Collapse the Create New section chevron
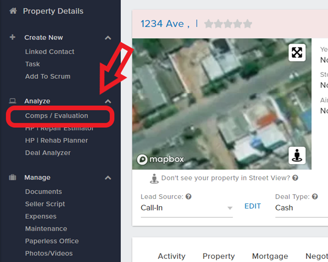Image resolution: width=328 pixels, height=262 pixels. (108, 38)
